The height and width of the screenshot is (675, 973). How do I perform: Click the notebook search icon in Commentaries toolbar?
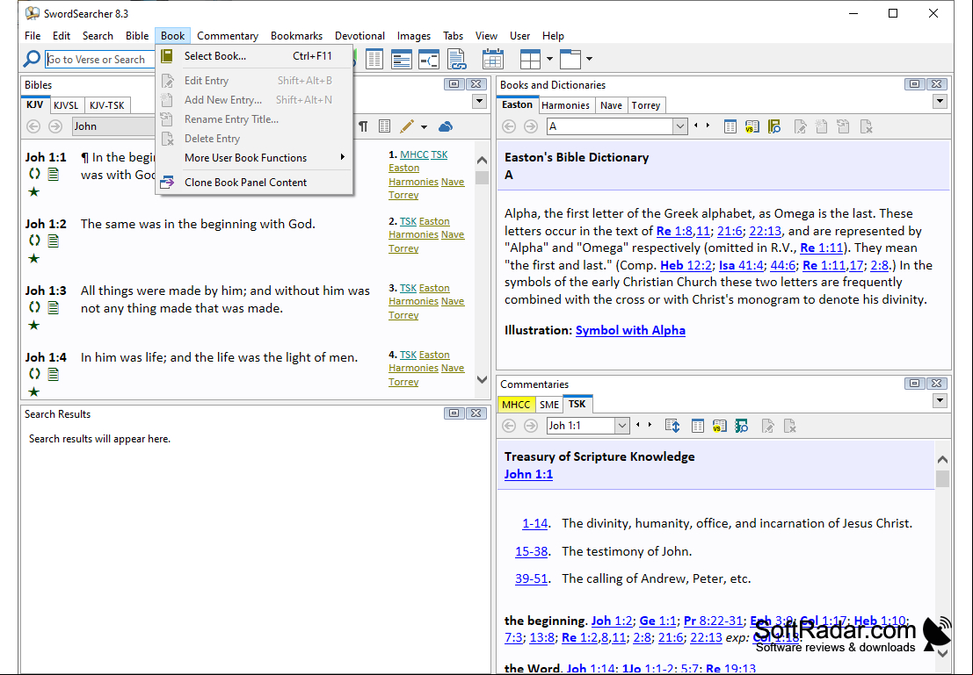click(x=742, y=426)
